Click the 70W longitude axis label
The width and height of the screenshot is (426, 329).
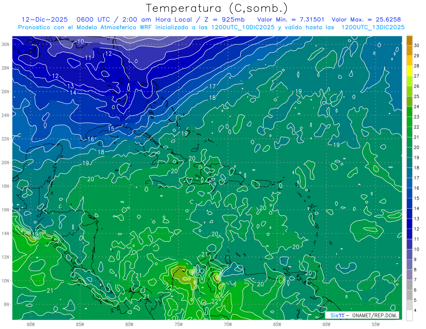[x=228, y=324]
